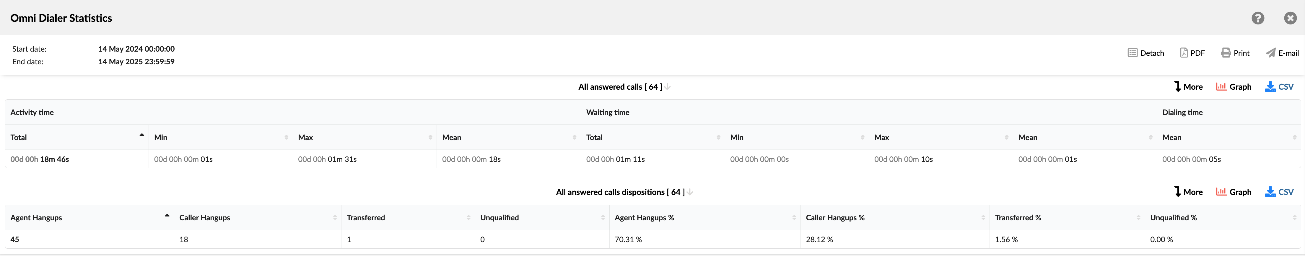
Task: Collapse the All answered calls section arrow
Action: coord(667,86)
